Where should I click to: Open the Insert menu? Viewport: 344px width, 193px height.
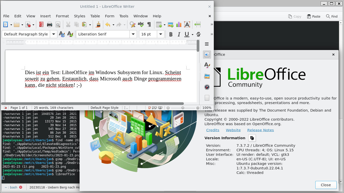45,16
